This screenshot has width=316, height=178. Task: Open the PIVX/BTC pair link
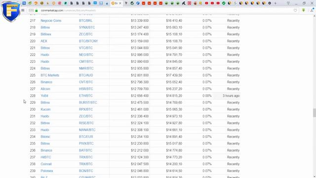click(x=86, y=143)
